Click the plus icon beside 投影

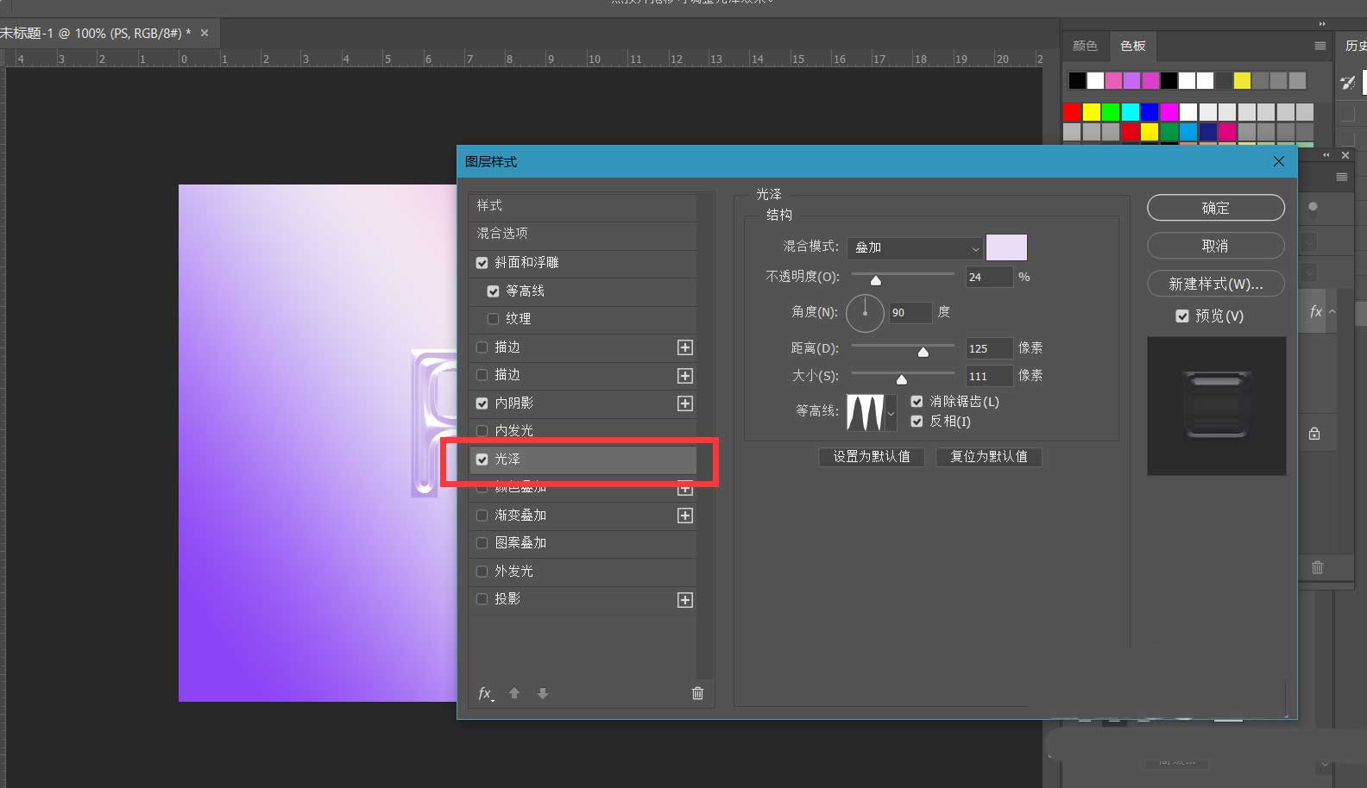685,600
